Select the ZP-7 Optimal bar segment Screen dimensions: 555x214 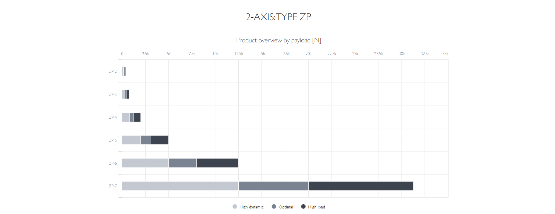tap(274, 186)
